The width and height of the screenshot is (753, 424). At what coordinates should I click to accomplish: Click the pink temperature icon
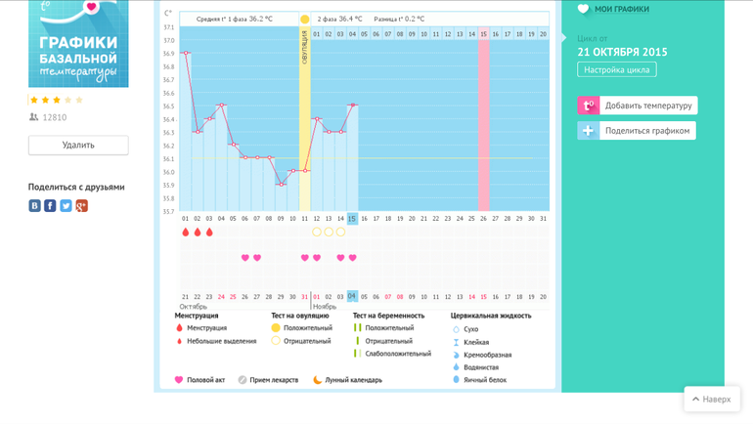point(588,106)
